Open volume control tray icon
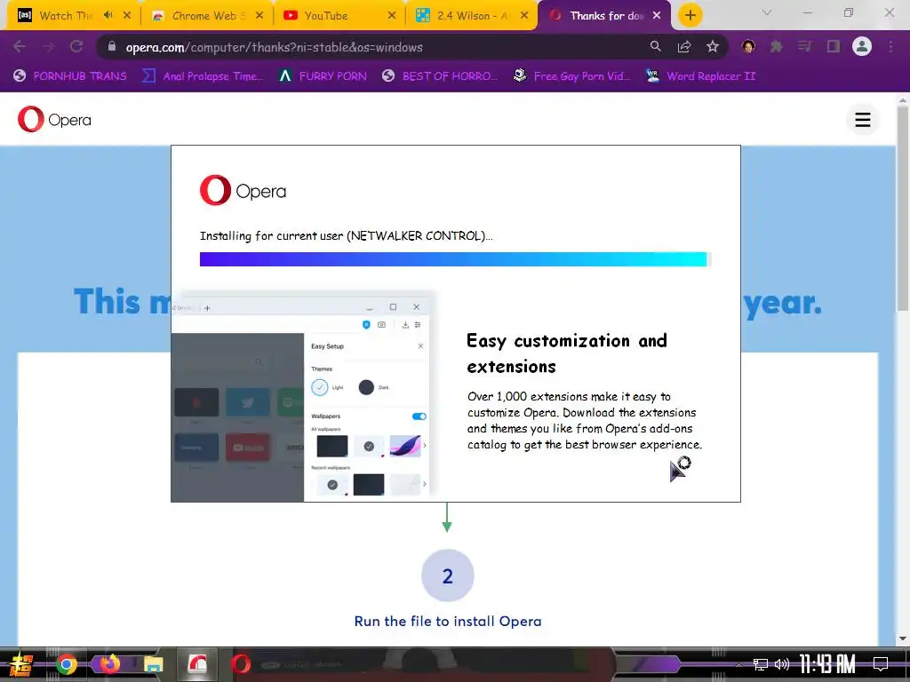Screen dimensions: 910x682 [x=782, y=664]
